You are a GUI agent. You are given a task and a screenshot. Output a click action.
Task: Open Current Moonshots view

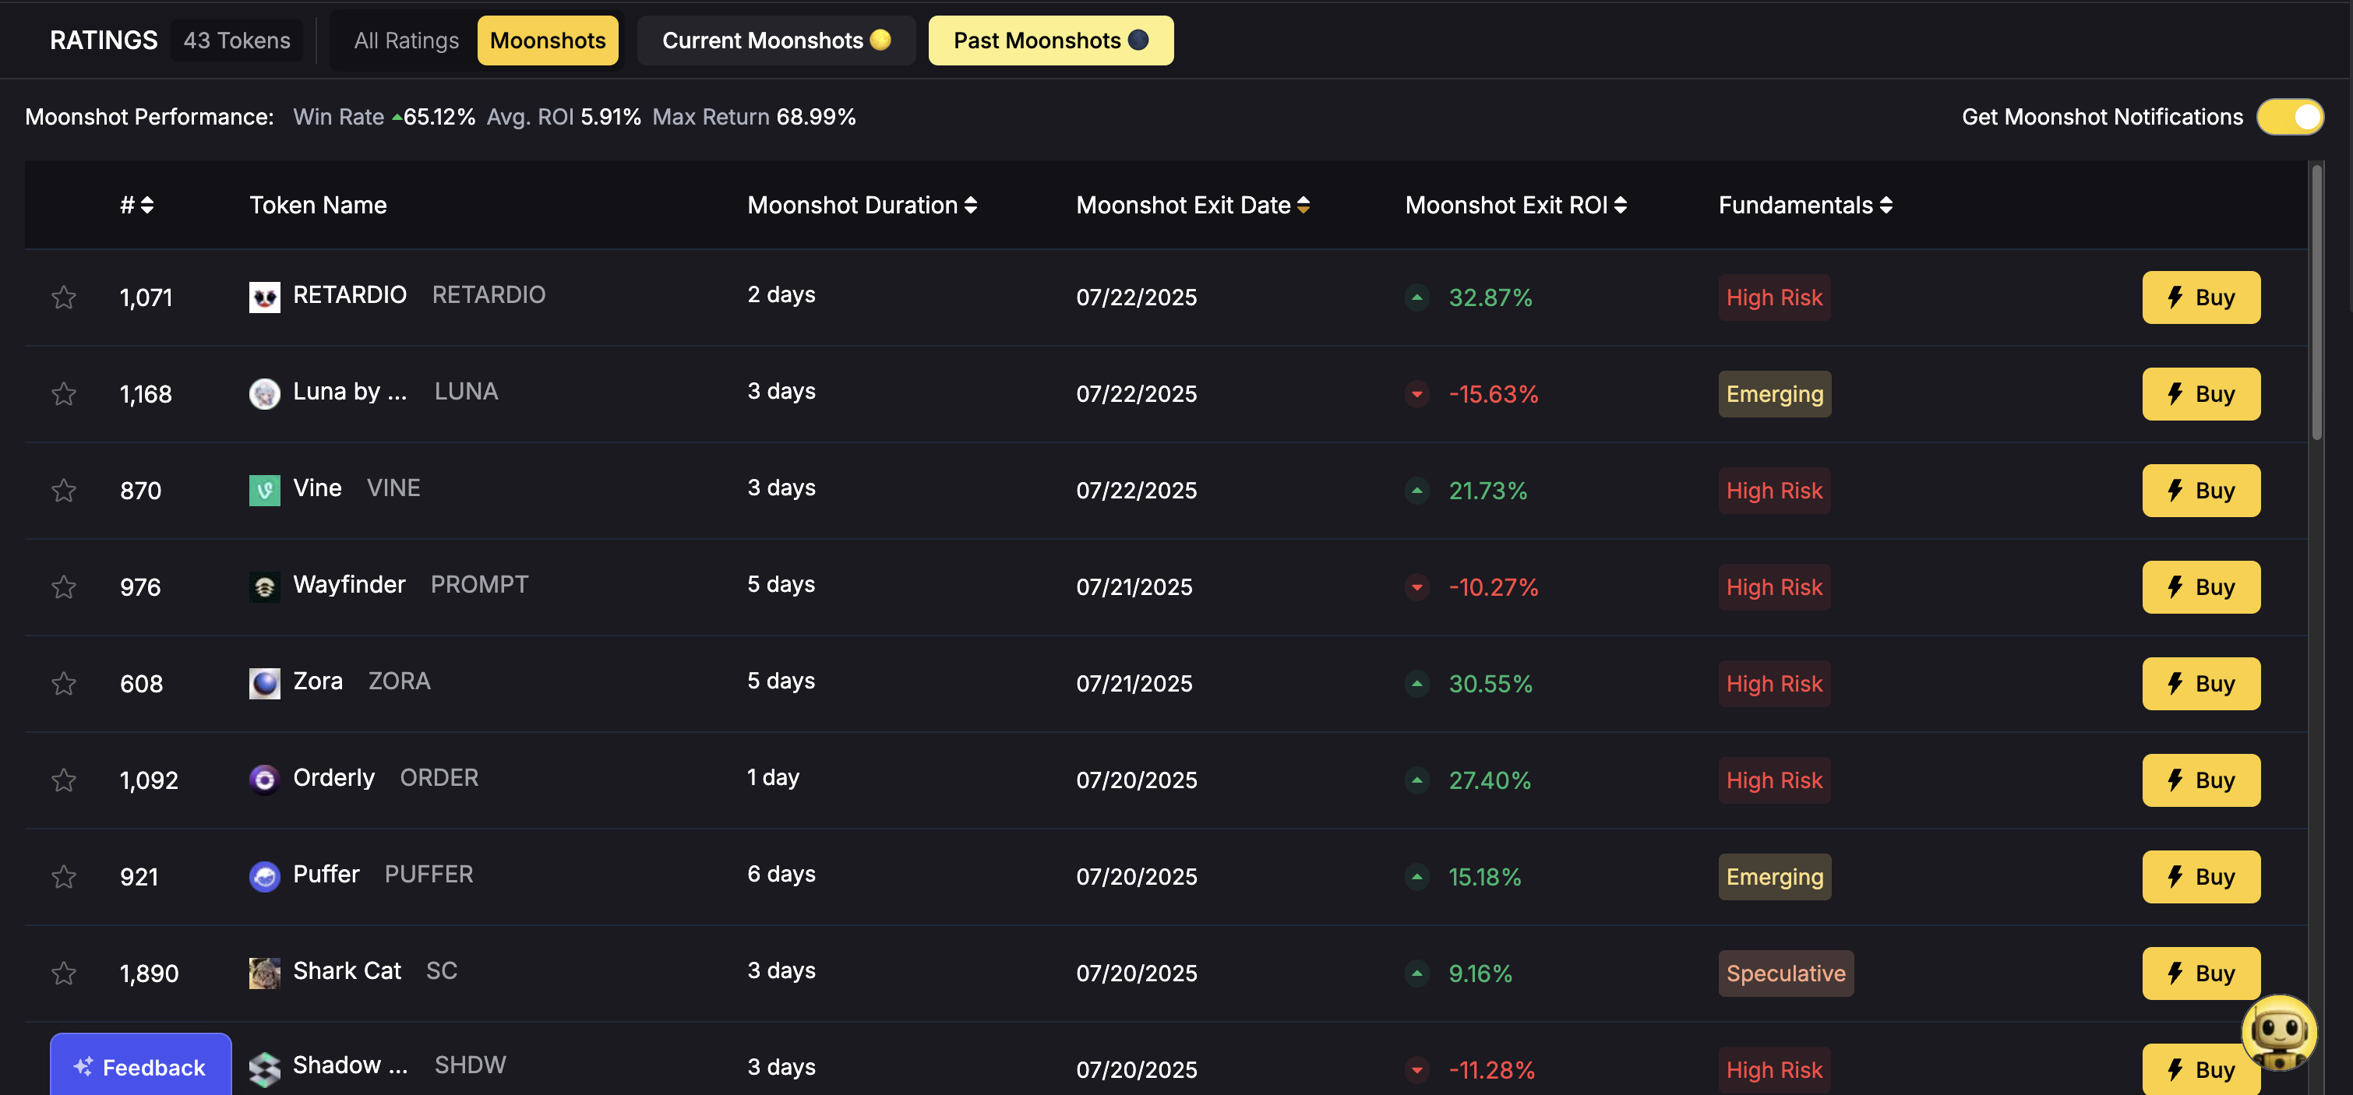coord(775,40)
